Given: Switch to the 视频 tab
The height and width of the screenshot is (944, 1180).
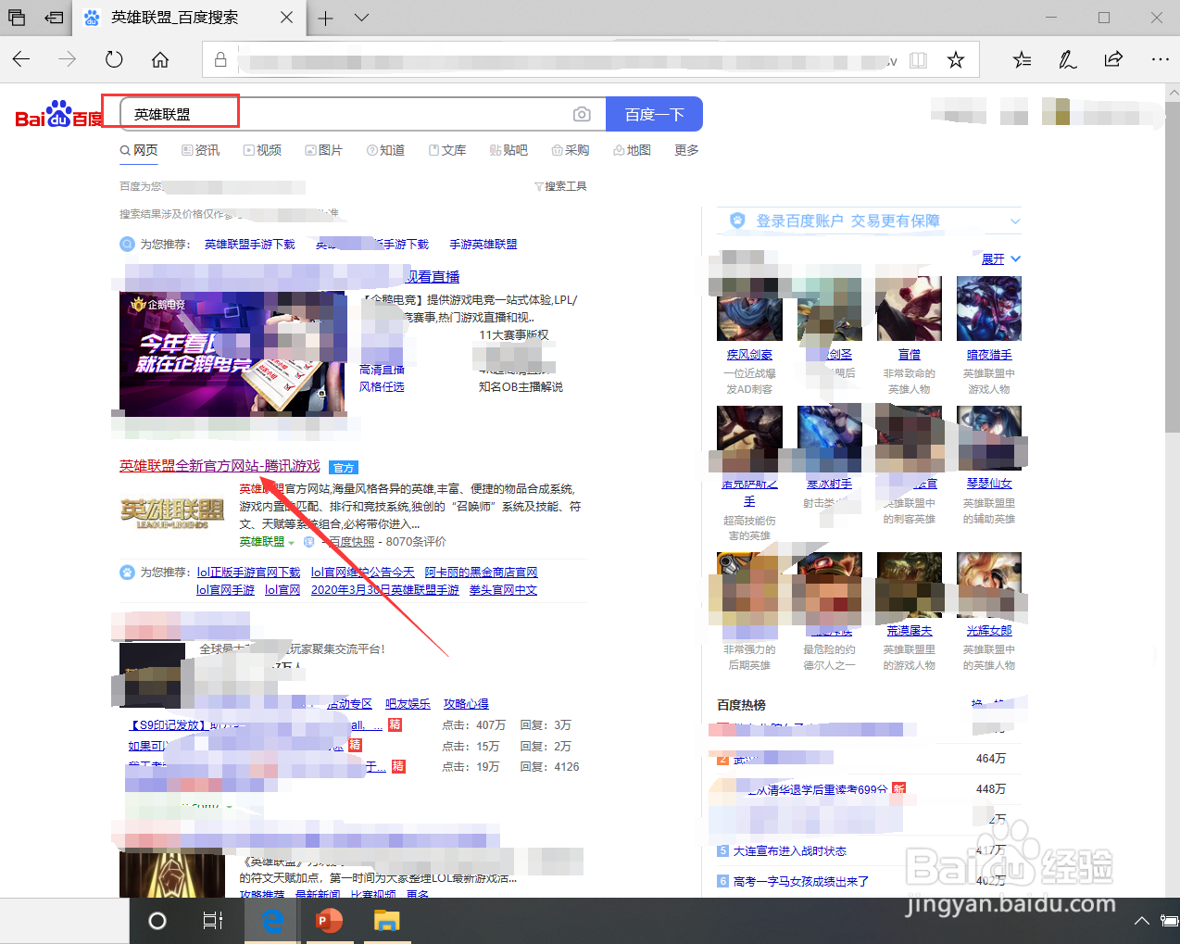Looking at the screenshot, I should click(262, 150).
